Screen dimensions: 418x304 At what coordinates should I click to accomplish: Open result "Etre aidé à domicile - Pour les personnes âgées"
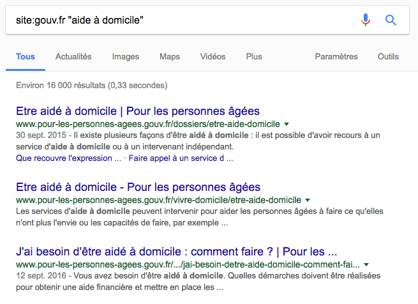point(138,187)
